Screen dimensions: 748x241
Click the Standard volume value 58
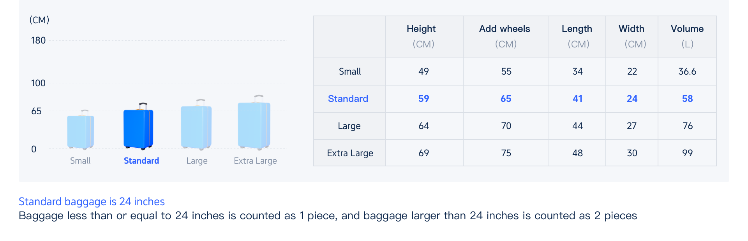[687, 99]
